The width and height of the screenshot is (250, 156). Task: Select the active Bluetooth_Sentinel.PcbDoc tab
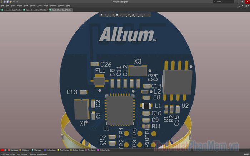point(61,10)
